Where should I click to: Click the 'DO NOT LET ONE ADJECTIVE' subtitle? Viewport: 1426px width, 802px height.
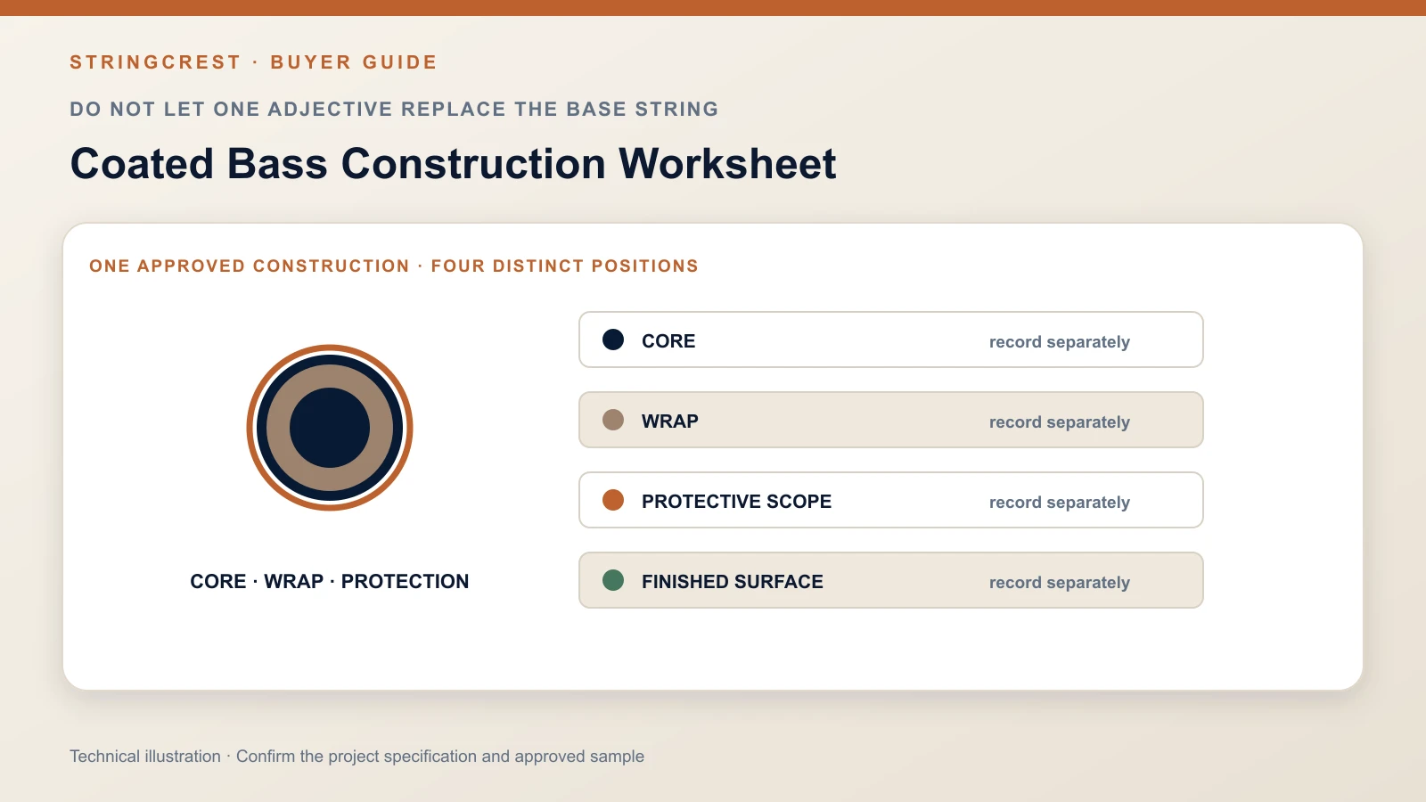coord(394,109)
